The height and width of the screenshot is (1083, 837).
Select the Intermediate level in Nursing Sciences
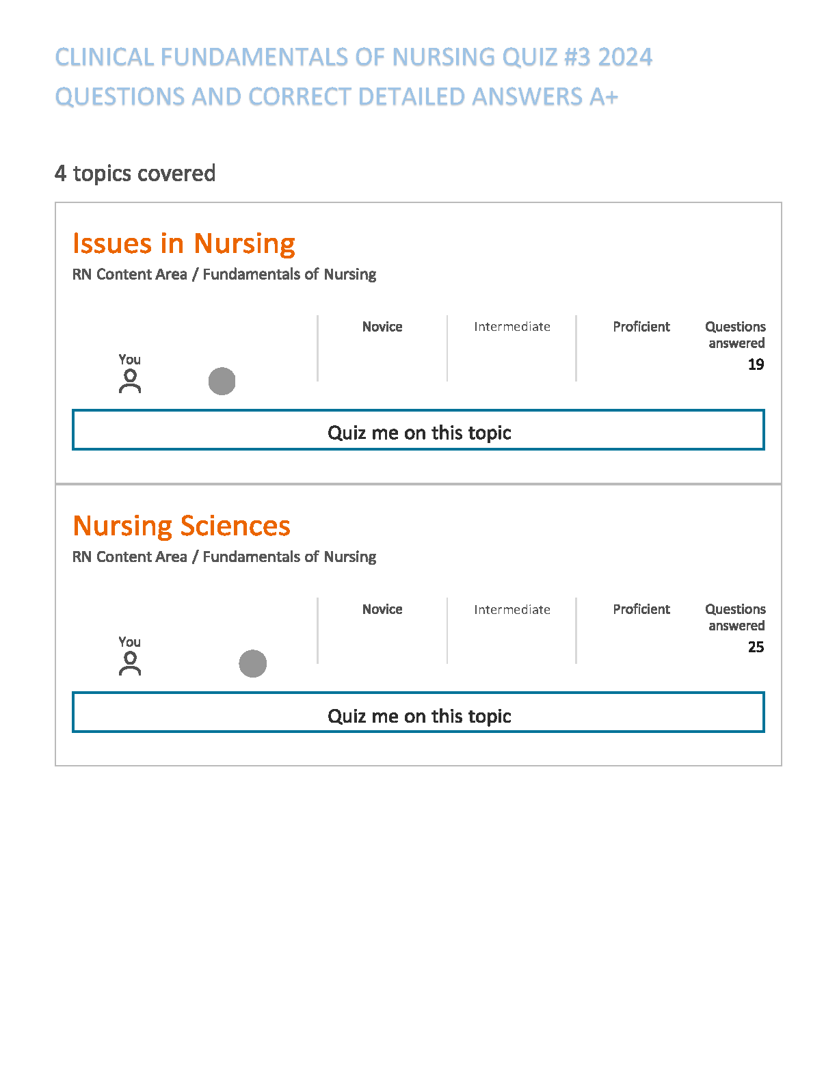click(512, 609)
